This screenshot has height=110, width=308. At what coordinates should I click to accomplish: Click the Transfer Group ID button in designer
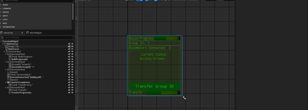pos(155,86)
